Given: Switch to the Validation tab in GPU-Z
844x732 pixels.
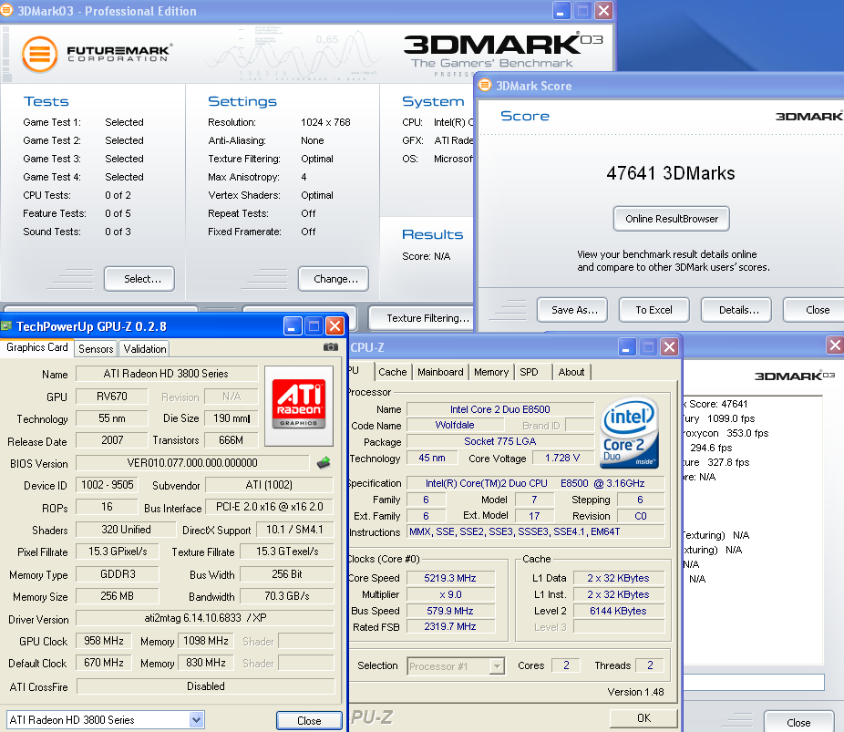Looking at the screenshot, I should point(145,349).
